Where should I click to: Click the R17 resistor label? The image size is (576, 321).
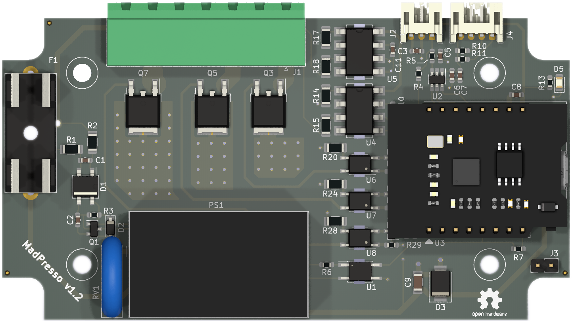pyautogui.click(x=316, y=37)
